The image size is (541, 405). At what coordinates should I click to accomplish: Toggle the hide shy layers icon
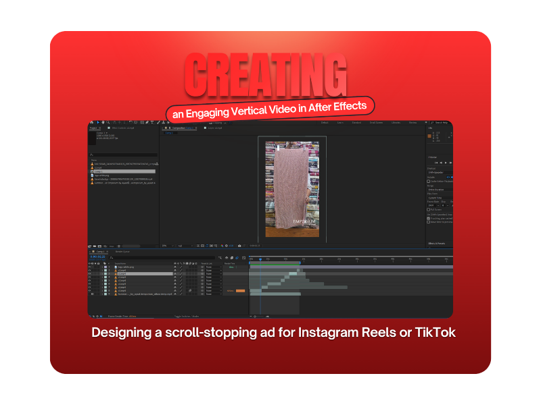227,258
